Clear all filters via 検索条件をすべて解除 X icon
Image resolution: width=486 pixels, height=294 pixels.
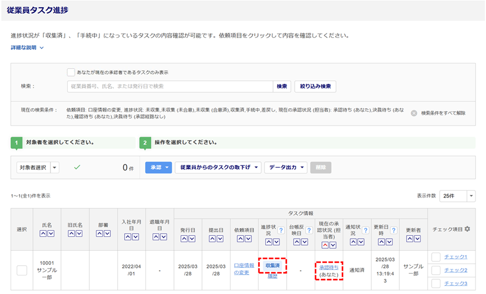click(414, 113)
